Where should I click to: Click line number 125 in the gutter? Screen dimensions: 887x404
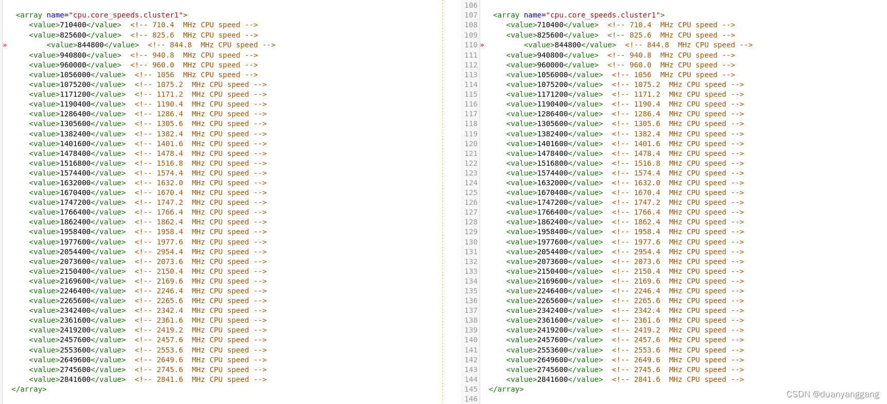tap(471, 192)
